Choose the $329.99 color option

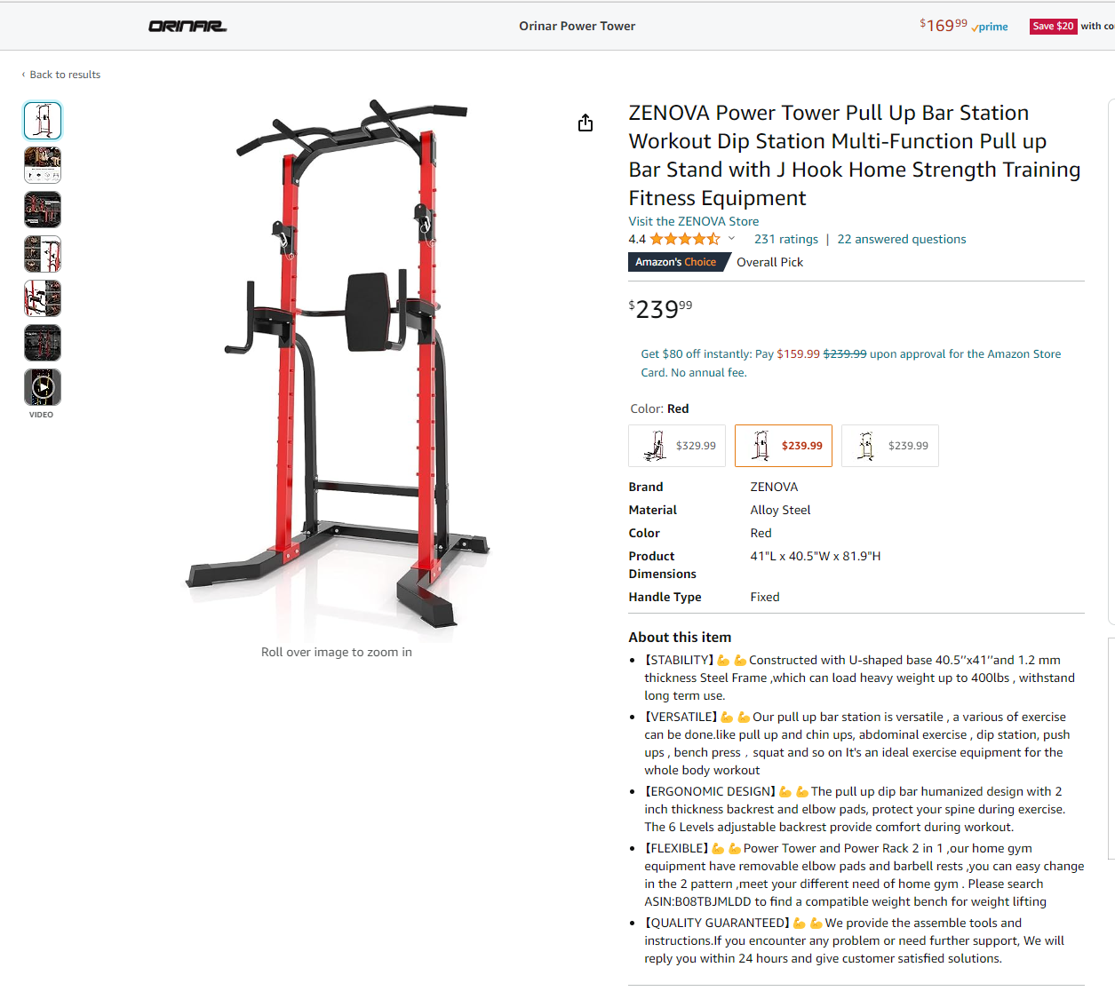[x=677, y=446]
